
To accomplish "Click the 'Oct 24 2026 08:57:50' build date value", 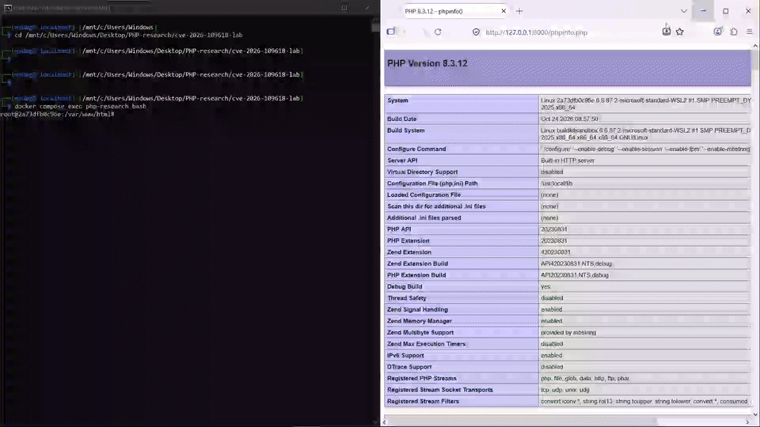I will (x=569, y=119).
